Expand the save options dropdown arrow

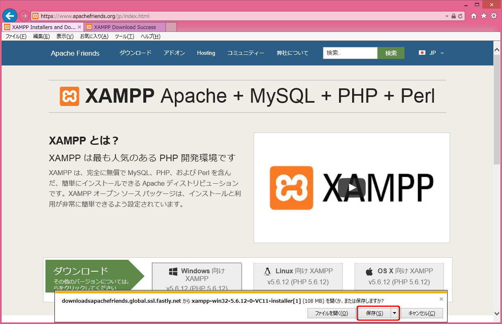pos(394,313)
